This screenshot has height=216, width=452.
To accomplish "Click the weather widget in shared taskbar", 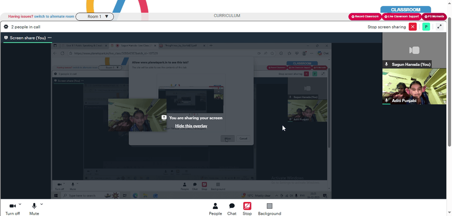I will (256, 196).
